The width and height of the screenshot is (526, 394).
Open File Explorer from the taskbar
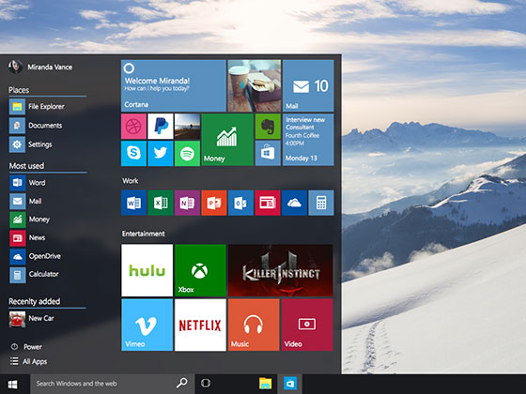coord(265,384)
